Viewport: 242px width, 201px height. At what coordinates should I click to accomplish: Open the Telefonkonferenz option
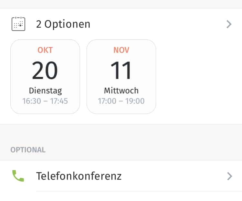pyautogui.click(x=79, y=176)
